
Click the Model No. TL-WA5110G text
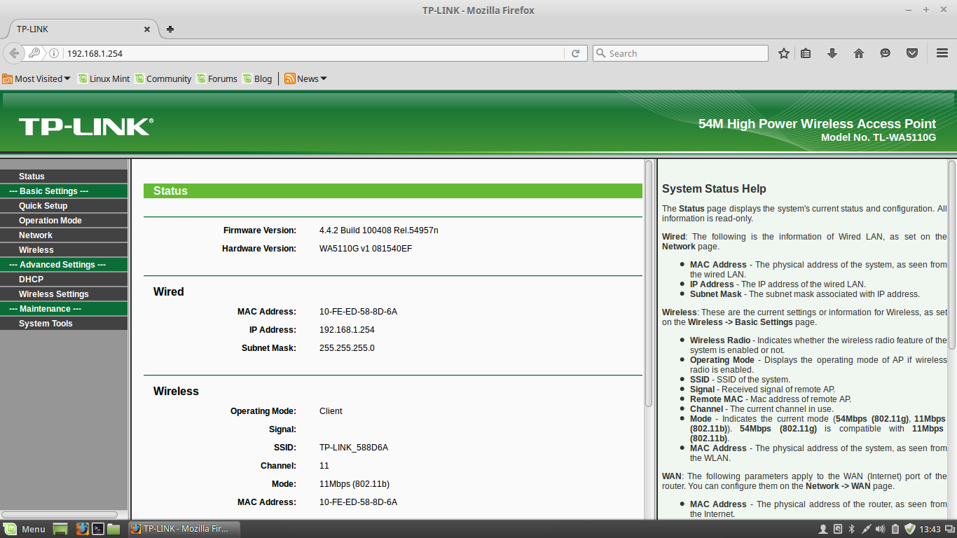(879, 138)
